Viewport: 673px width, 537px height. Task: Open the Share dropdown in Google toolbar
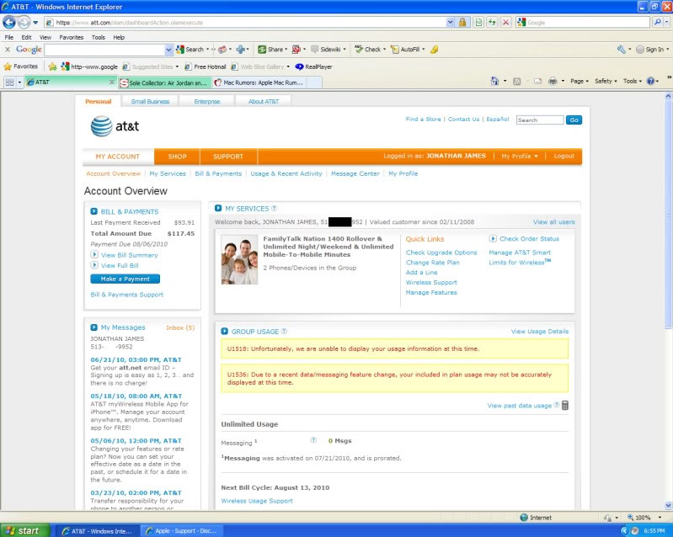click(x=286, y=50)
